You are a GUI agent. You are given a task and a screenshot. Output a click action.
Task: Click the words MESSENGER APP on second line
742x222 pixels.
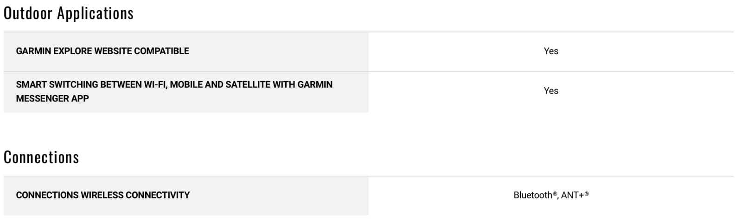pyautogui.click(x=52, y=98)
